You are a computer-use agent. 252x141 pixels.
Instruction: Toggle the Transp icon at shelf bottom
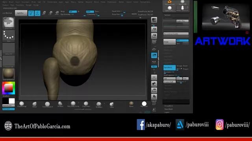(x=154, y=110)
